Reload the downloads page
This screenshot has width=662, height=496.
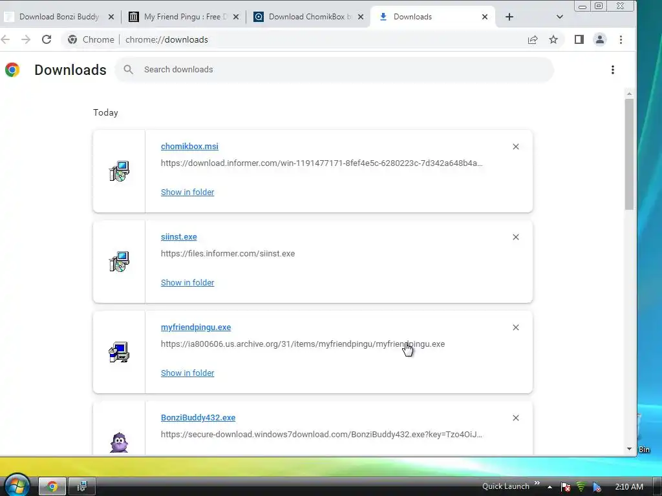(47, 39)
